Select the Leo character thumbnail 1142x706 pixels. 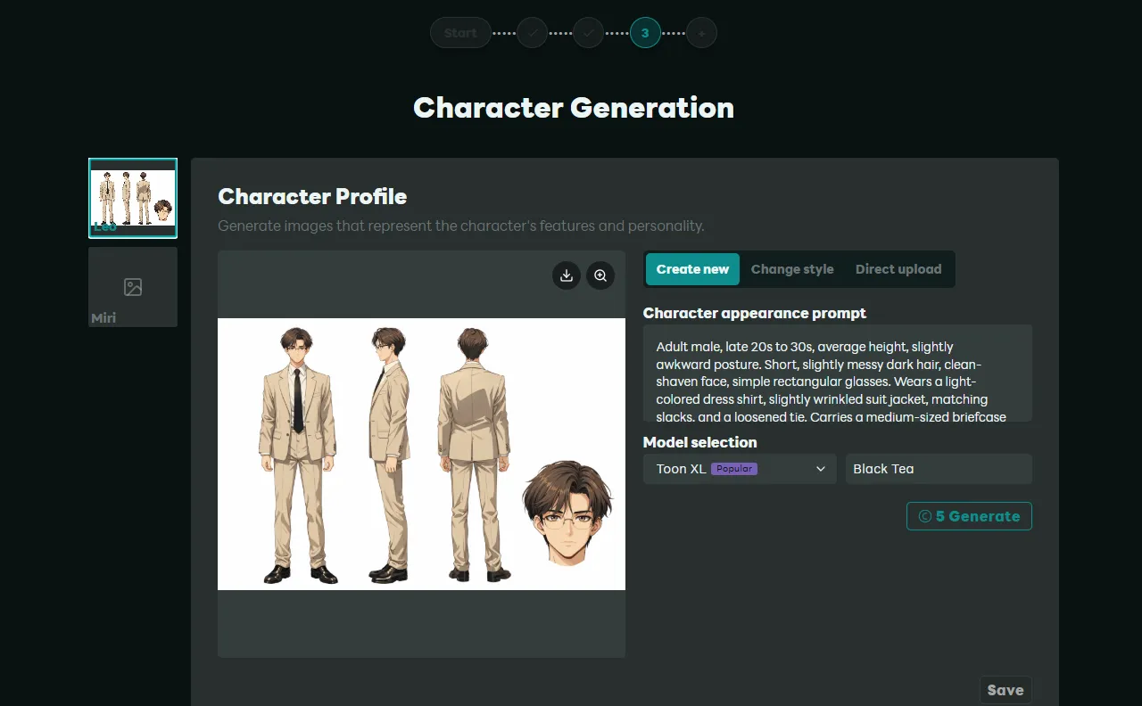[x=133, y=198]
